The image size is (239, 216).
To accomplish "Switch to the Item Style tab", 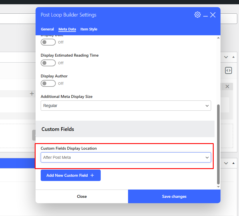I will [x=89, y=29].
